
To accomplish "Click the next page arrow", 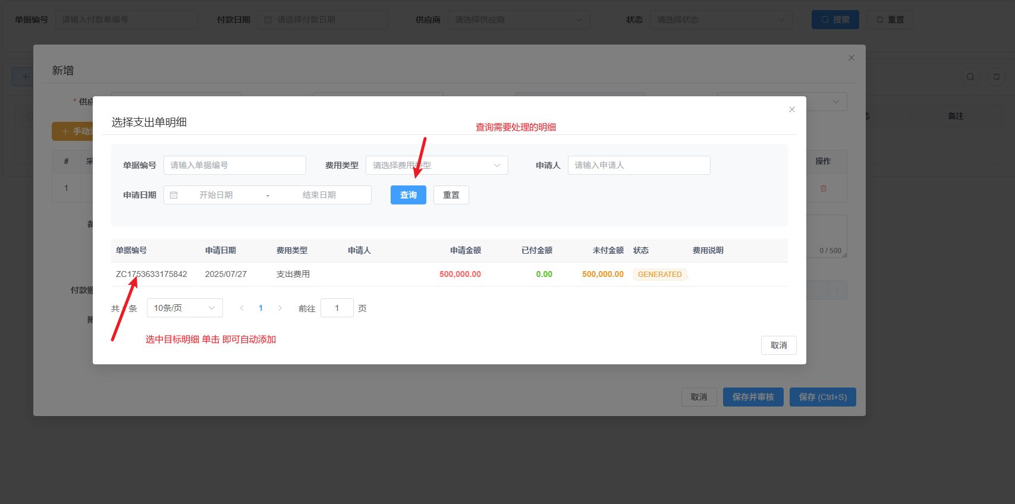I will (x=280, y=308).
